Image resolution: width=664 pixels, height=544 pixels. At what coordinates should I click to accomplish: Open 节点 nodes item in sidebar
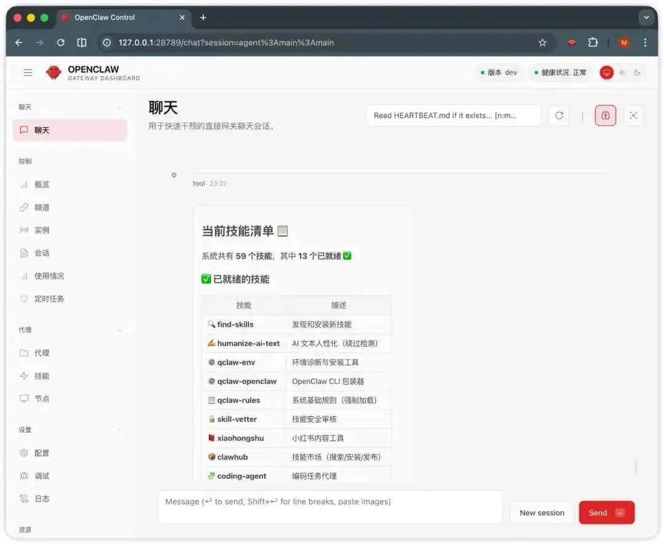tap(70, 398)
